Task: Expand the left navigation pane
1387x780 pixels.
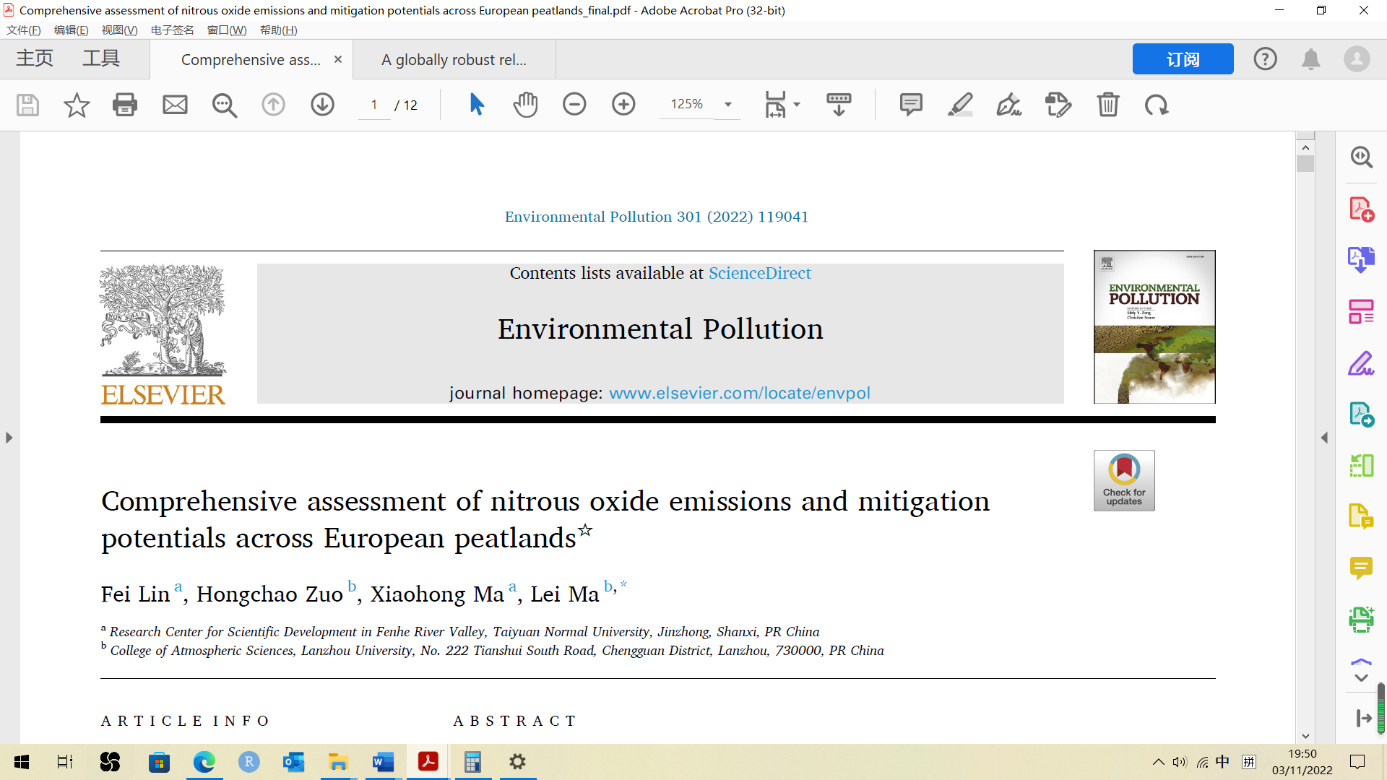Action: tap(9, 438)
